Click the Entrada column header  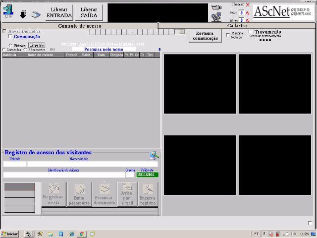point(71,55)
